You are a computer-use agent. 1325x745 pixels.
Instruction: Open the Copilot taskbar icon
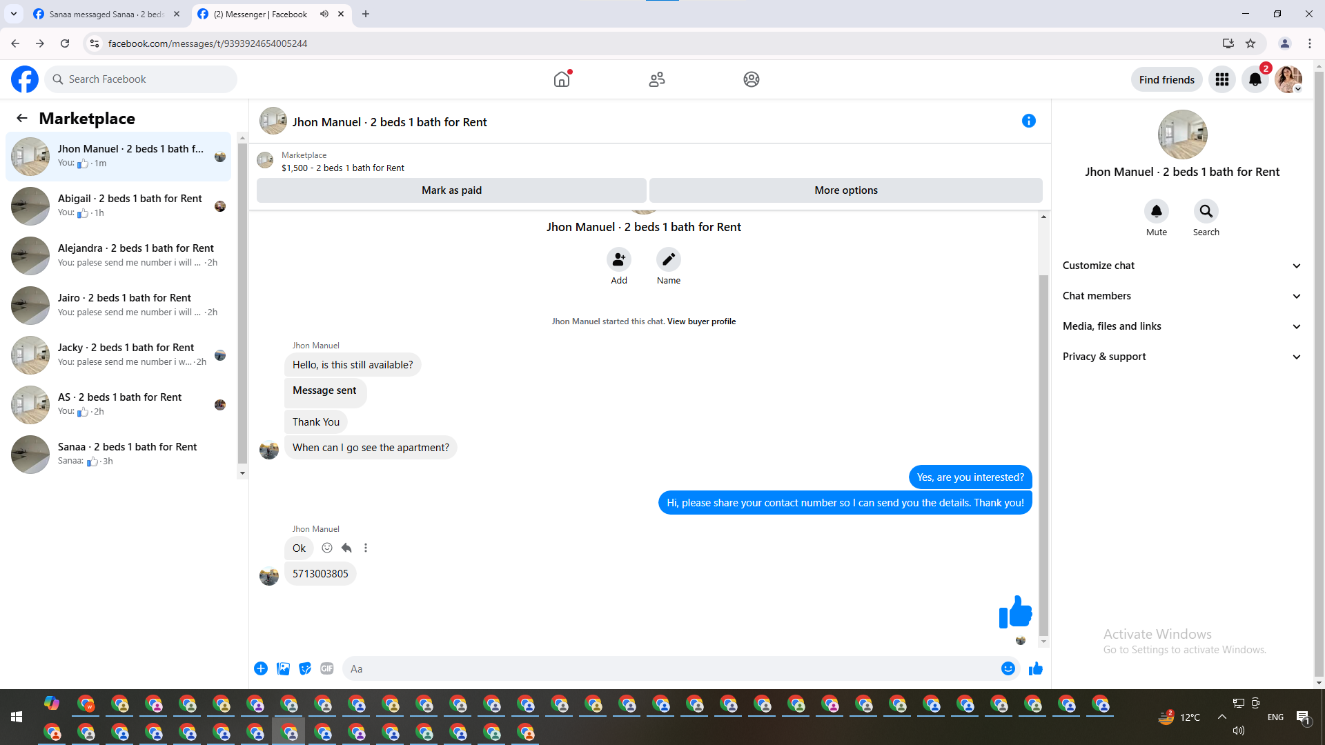52,703
